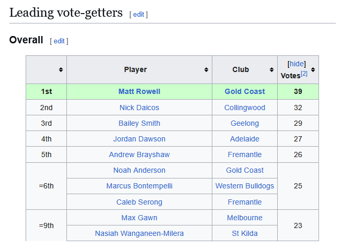
Task: Edit the Leading vote-getters section
Action: pos(139,15)
